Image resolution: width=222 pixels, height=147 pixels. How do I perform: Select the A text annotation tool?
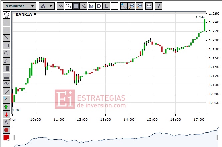(x=6, y=122)
